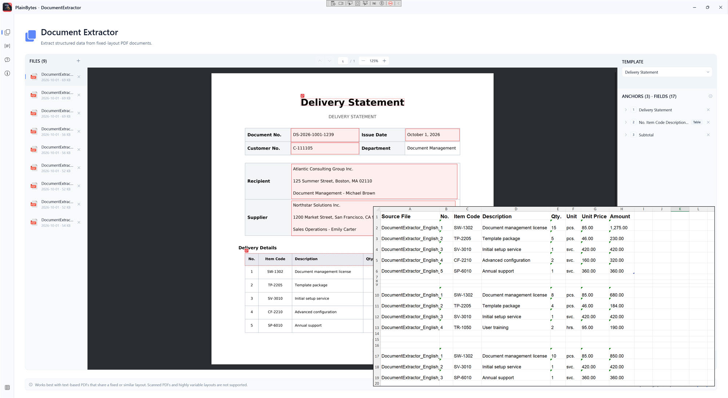Click the anchors info icon

pos(710,96)
